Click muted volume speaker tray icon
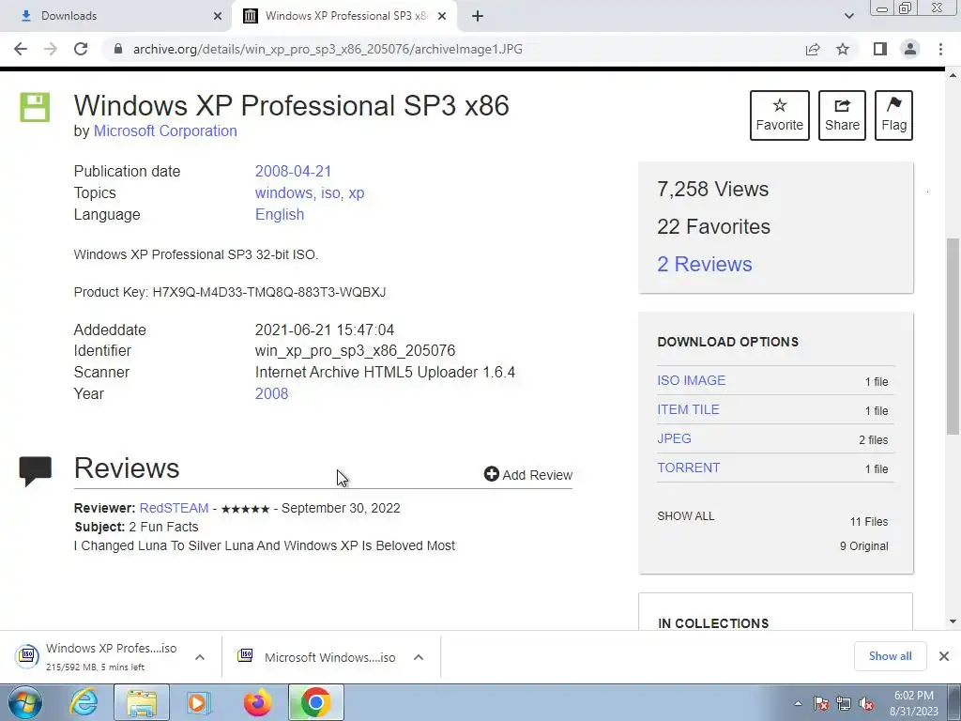Viewport: 961px width, 721px height. pos(866,703)
